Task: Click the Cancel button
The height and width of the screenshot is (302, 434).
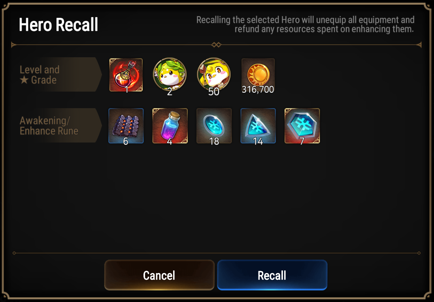Action: pos(159,275)
